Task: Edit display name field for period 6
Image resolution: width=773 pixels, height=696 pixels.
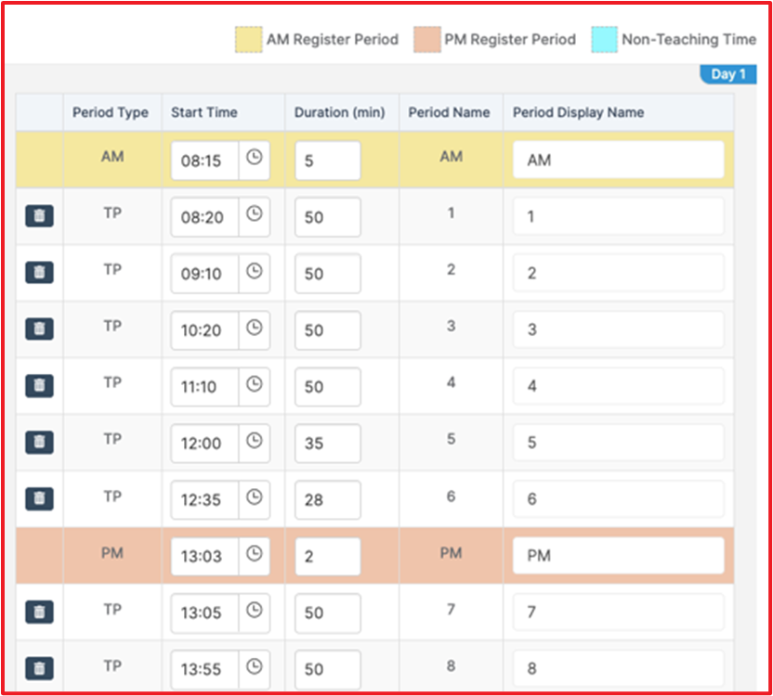Action: point(619,499)
